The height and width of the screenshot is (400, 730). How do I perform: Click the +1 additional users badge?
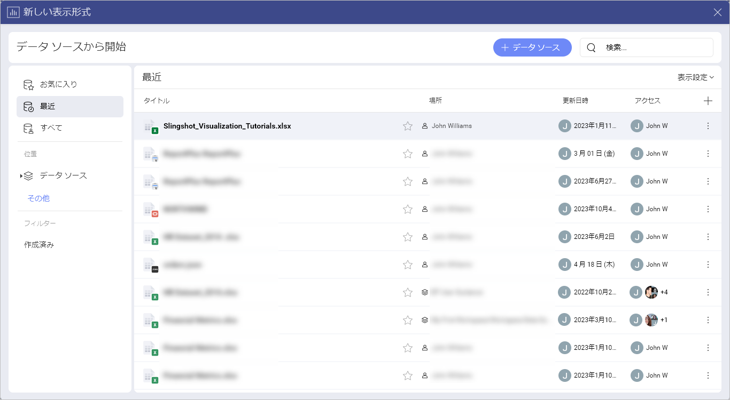pos(664,320)
